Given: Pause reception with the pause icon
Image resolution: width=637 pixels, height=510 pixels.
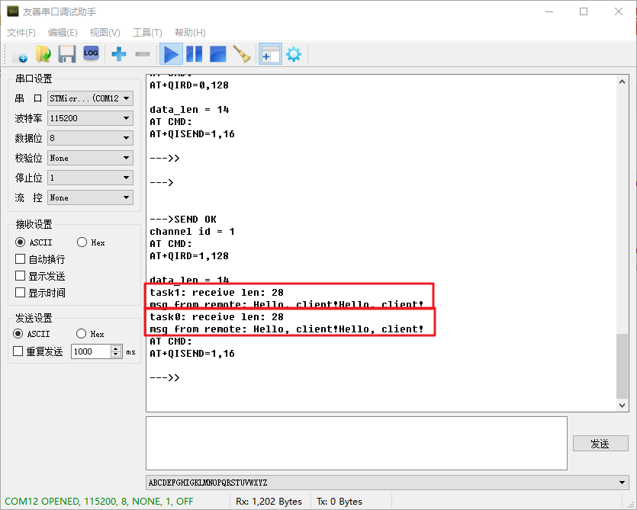Looking at the screenshot, I should [195, 54].
